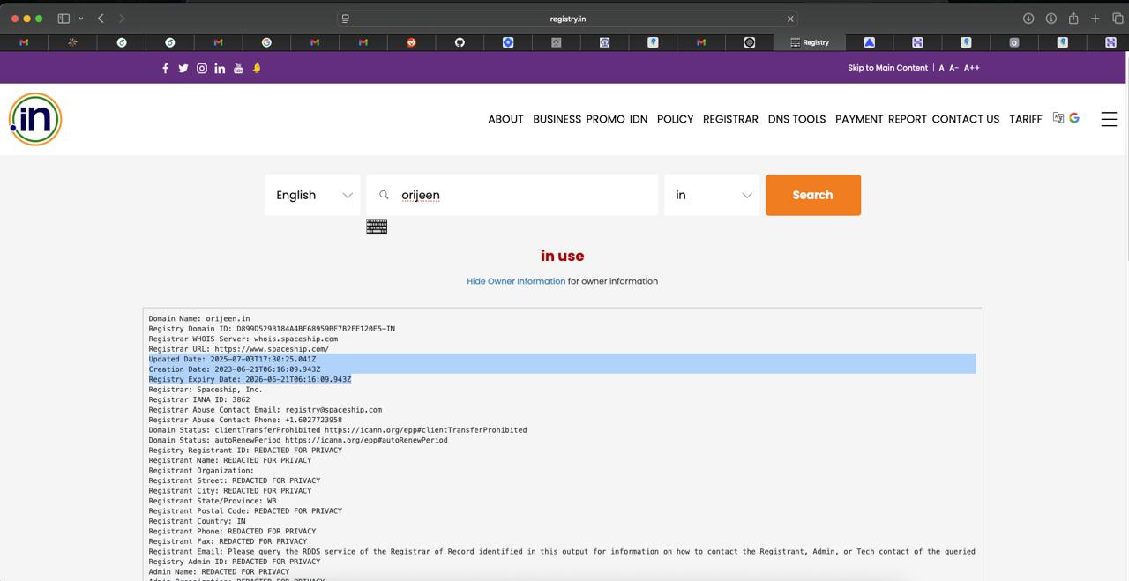
Task: Click the .in registry logo
Action: (35, 119)
